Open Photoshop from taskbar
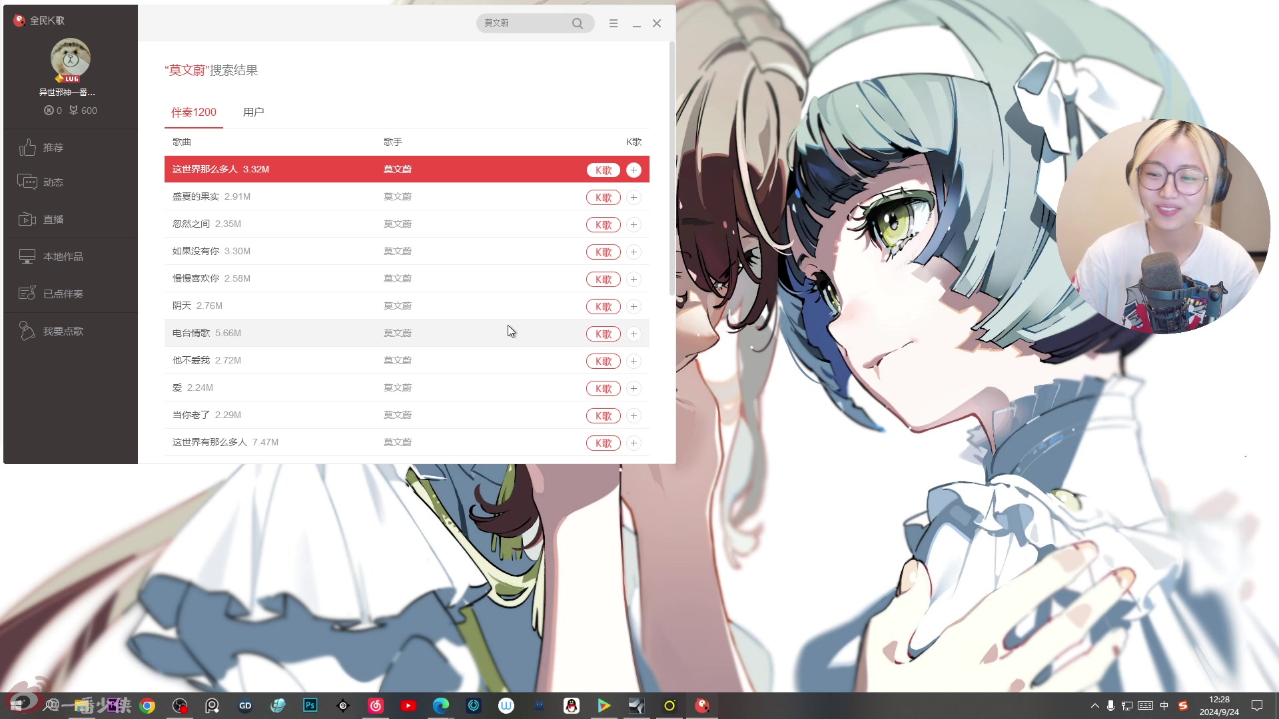 coord(310,706)
